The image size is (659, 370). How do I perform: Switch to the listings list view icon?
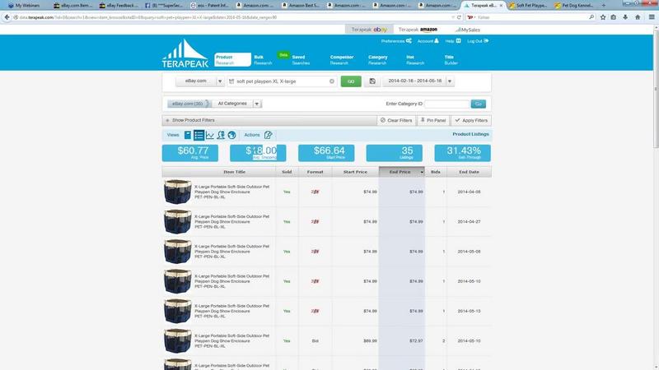coord(199,135)
